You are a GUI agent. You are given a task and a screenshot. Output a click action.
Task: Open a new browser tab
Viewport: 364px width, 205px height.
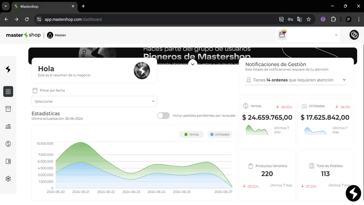coord(83,6)
